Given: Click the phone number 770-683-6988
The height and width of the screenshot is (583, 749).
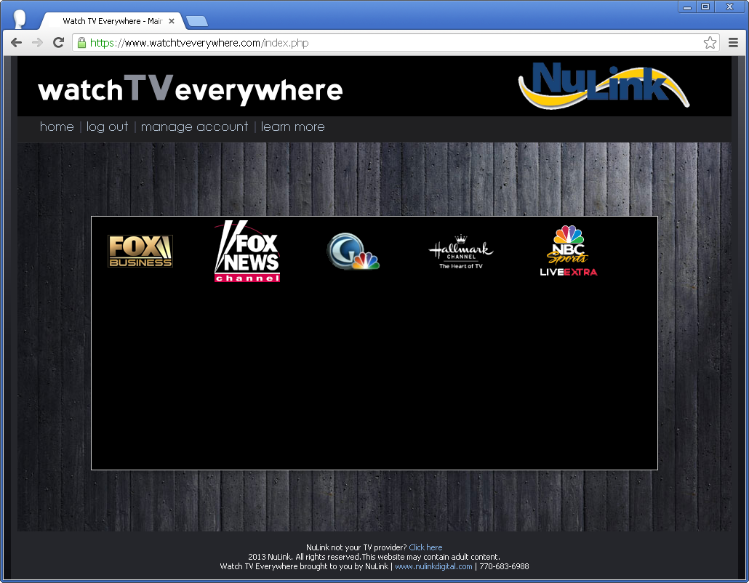Looking at the screenshot, I should pyautogui.click(x=504, y=566).
